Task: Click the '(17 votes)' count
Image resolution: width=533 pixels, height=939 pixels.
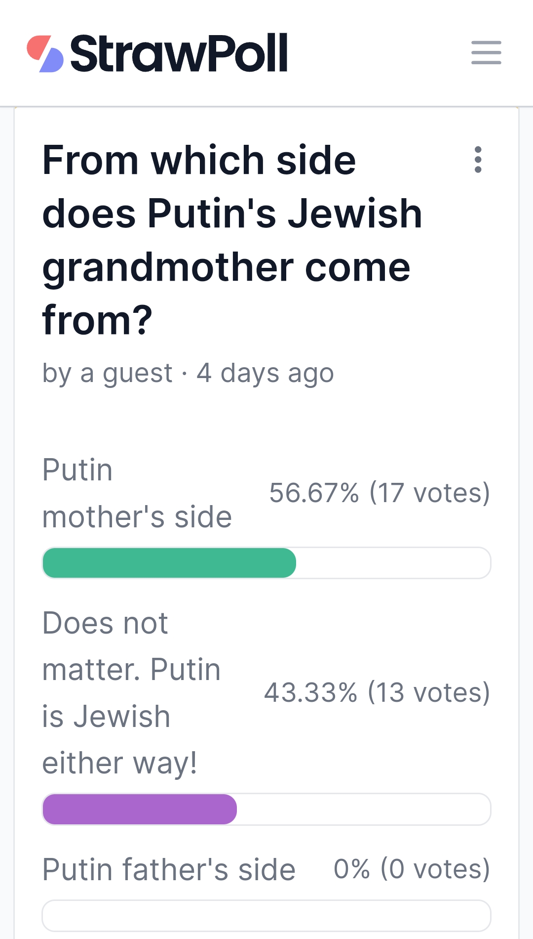Action: pos(429,493)
